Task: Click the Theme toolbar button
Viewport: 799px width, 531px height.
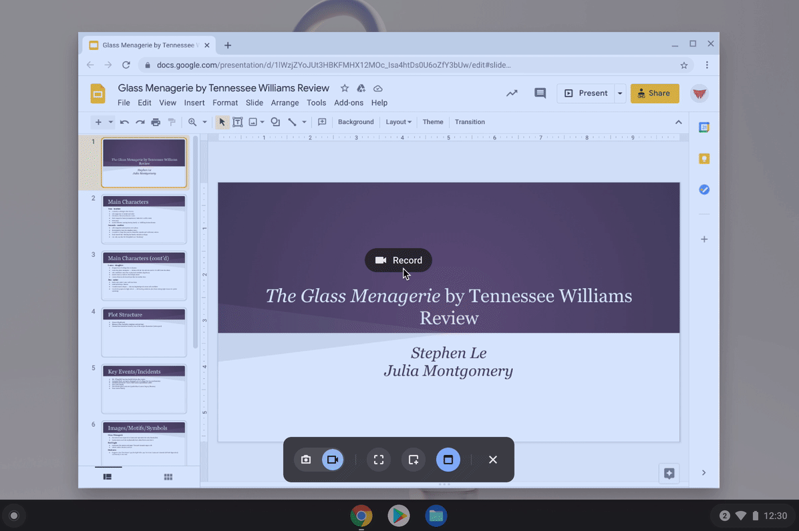Action: (433, 122)
